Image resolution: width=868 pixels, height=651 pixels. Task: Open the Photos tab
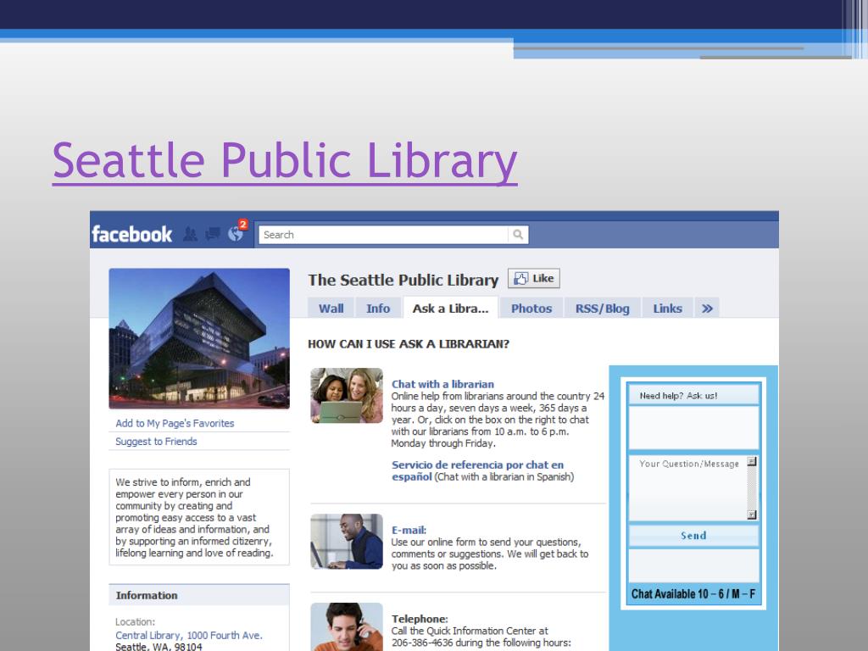tap(531, 309)
